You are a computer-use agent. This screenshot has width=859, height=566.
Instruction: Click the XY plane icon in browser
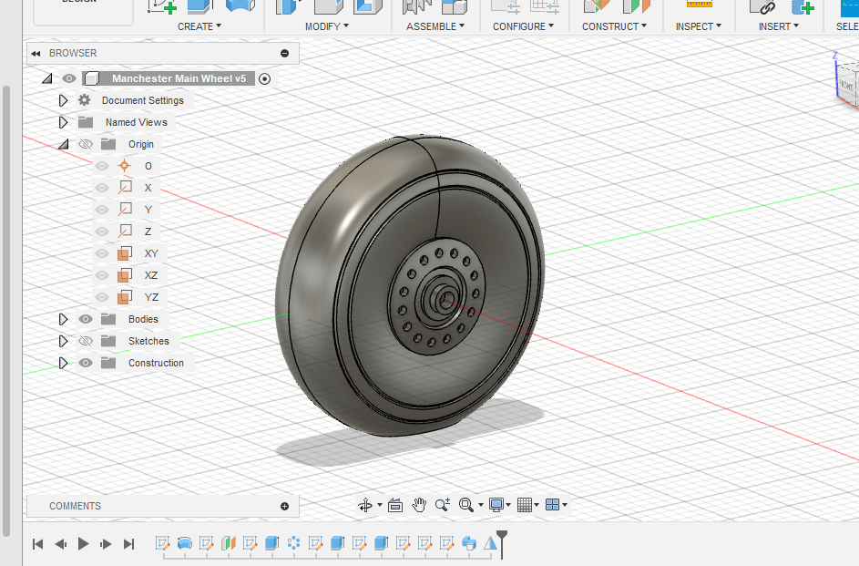point(125,253)
